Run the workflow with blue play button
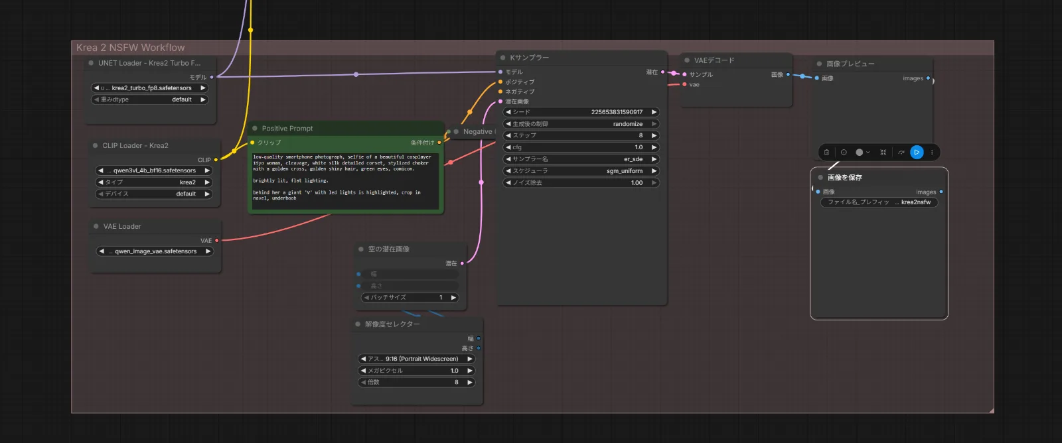1062x443 pixels. point(917,153)
